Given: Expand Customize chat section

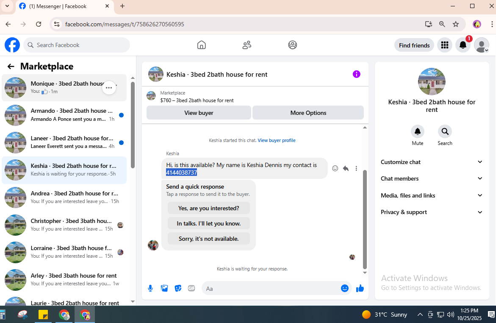Looking at the screenshot, I should tap(432, 162).
